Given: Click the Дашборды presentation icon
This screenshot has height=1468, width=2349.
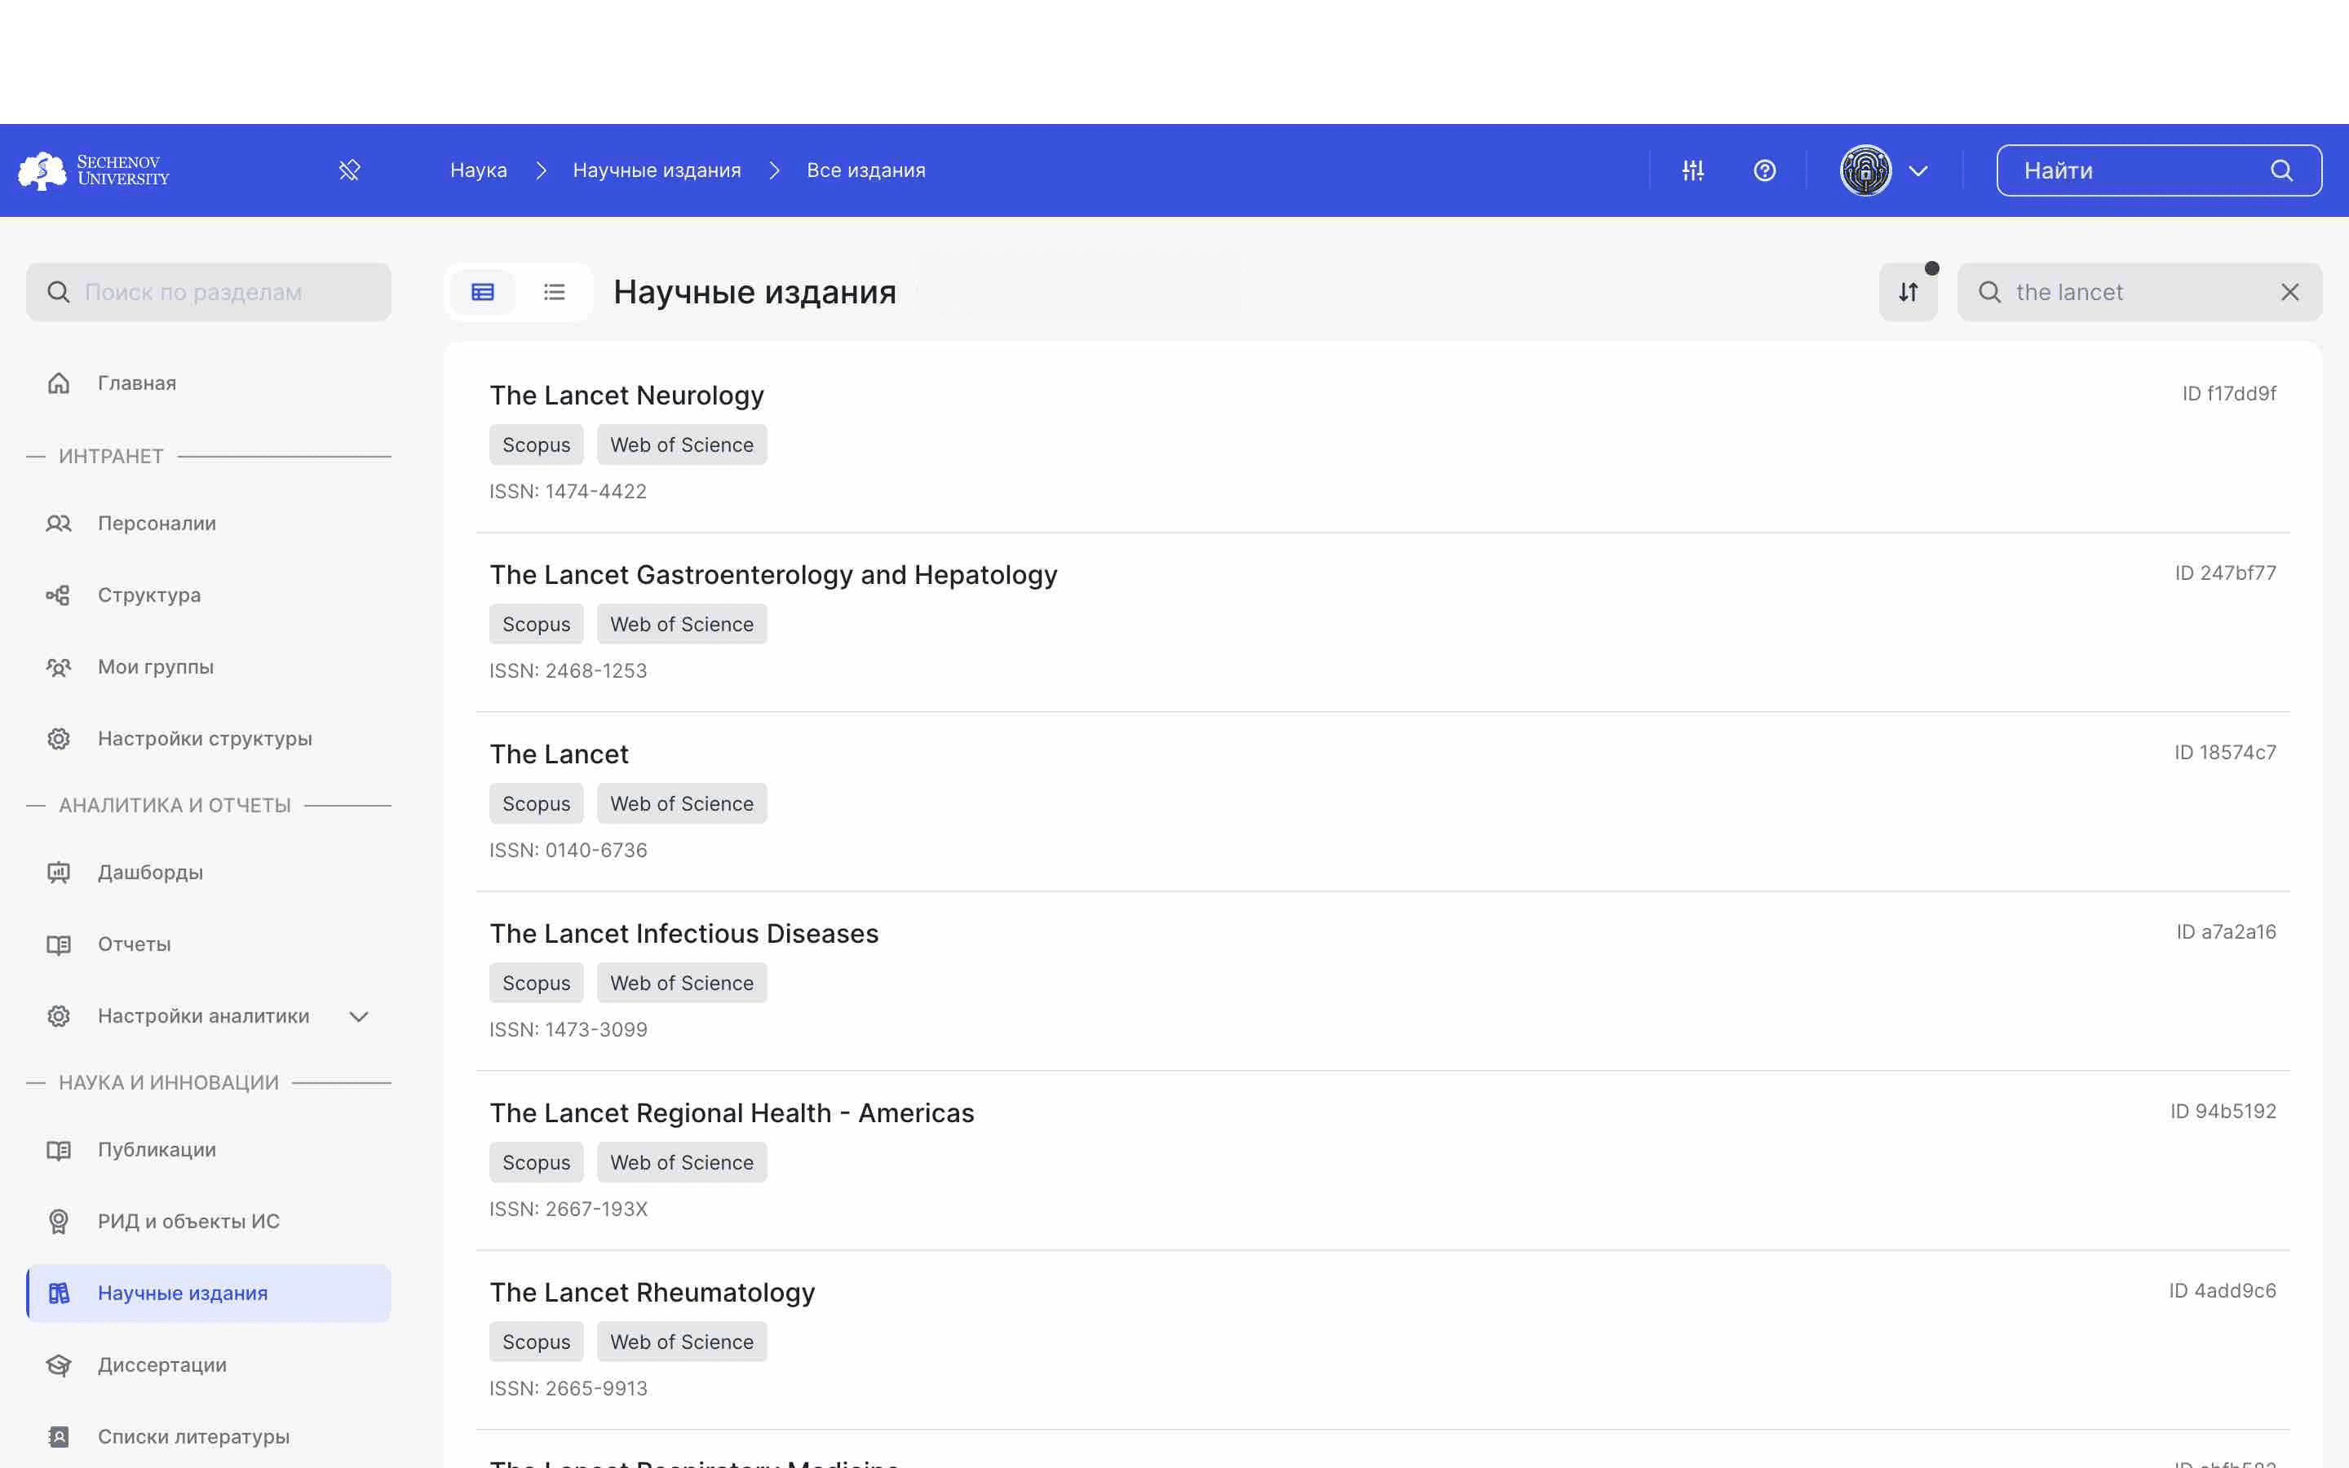Looking at the screenshot, I should 58,873.
